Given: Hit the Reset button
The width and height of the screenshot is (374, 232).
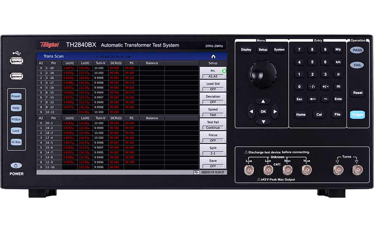Looking at the screenshot, I should (358, 93).
